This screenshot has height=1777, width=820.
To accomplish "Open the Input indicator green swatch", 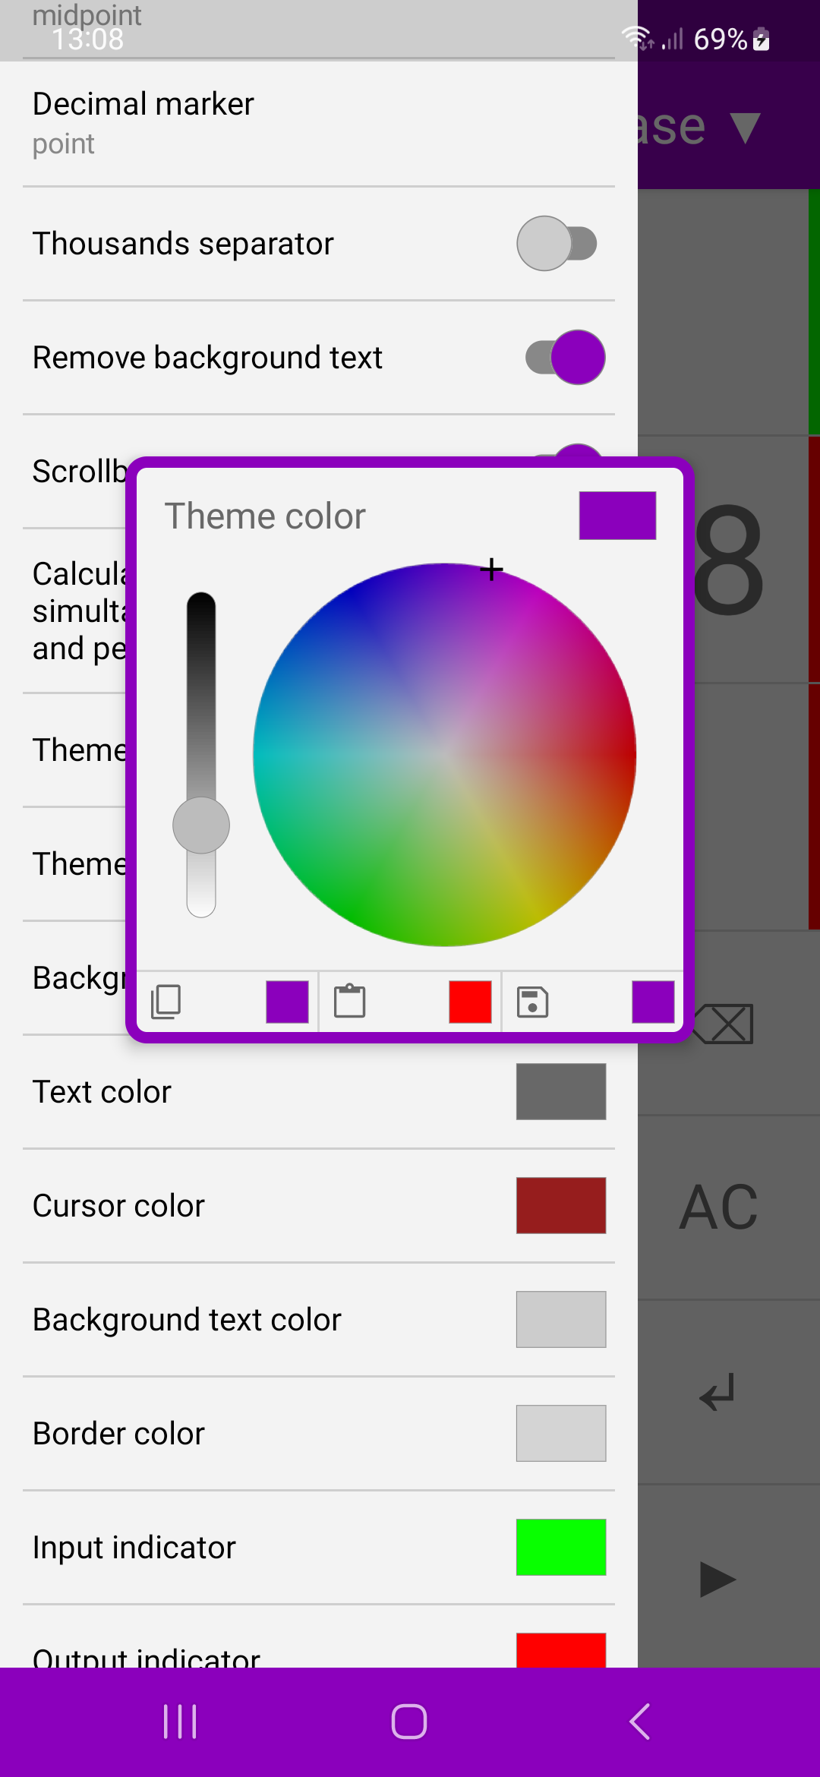I will click(x=561, y=1547).
